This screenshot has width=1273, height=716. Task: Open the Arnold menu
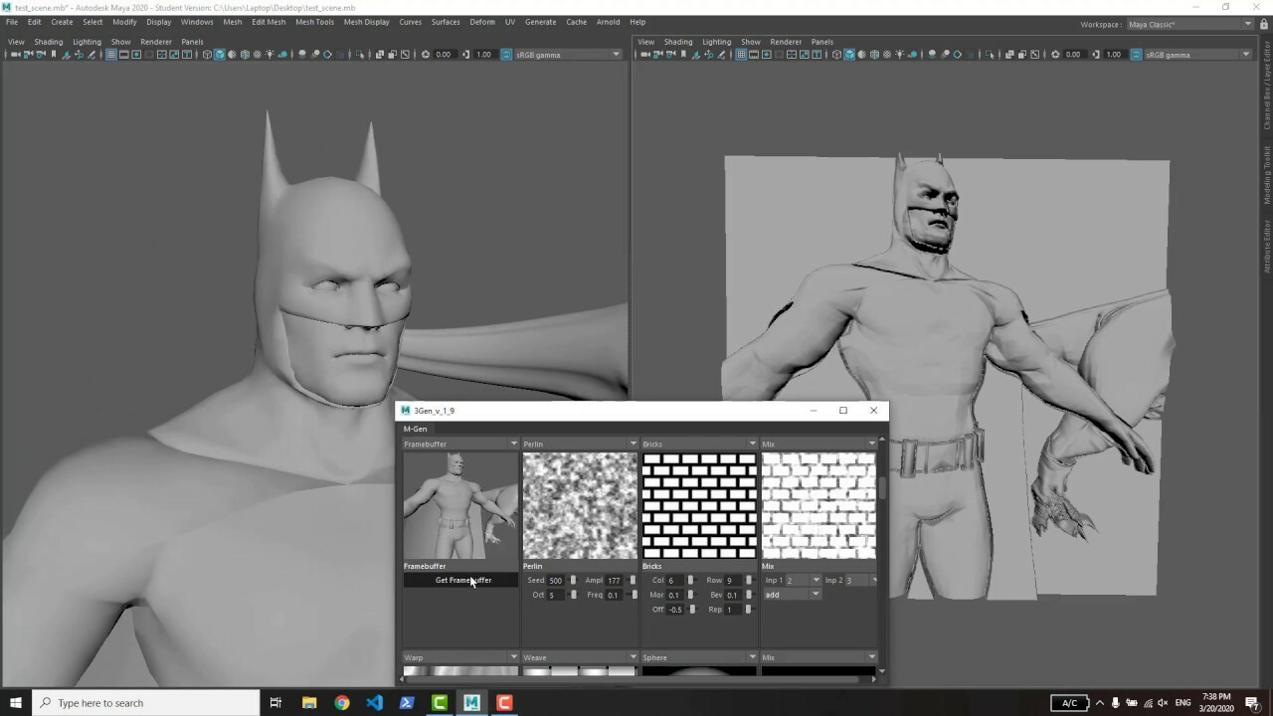tap(608, 21)
